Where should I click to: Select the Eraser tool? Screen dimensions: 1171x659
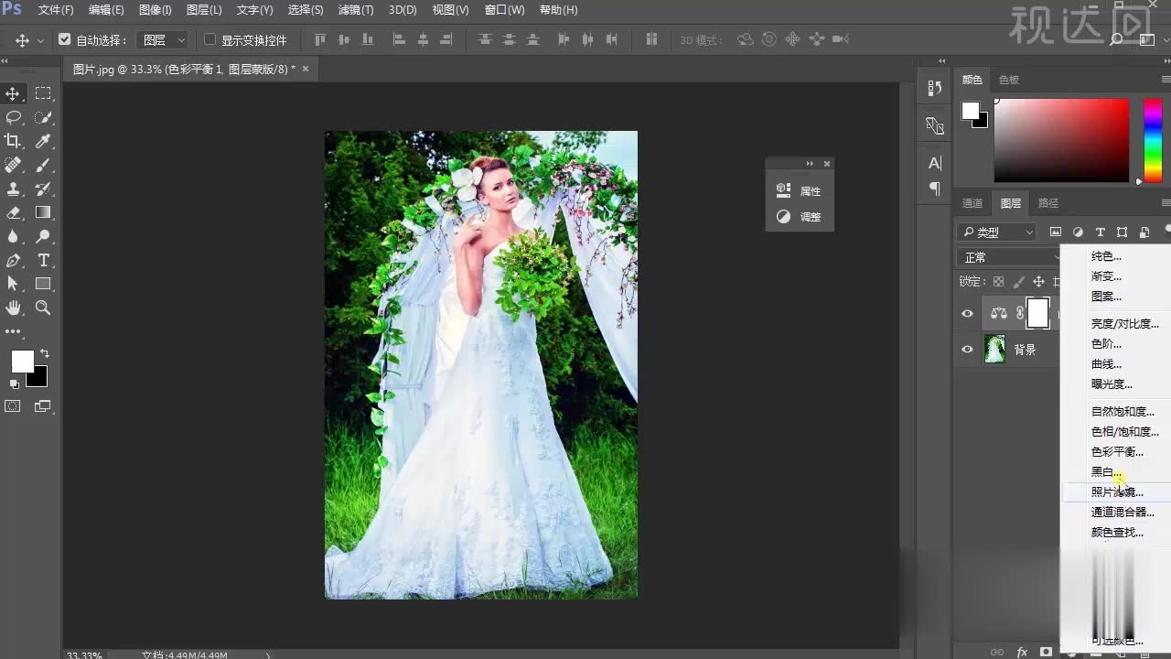13,212
